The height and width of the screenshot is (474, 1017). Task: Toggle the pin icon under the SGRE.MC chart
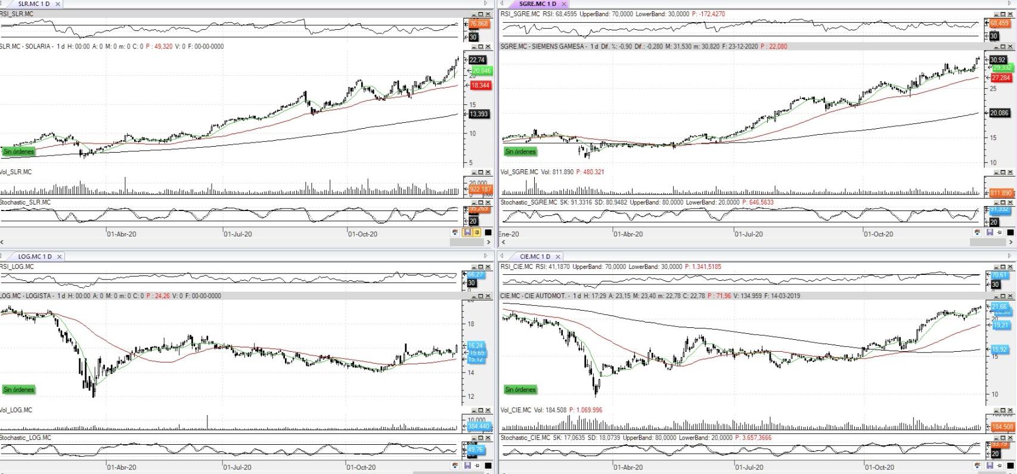(1000, 233)
